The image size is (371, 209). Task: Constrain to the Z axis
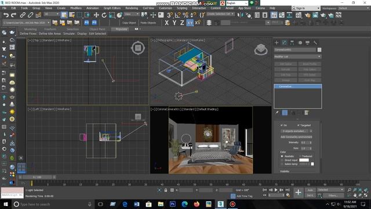tap(182, 23)
